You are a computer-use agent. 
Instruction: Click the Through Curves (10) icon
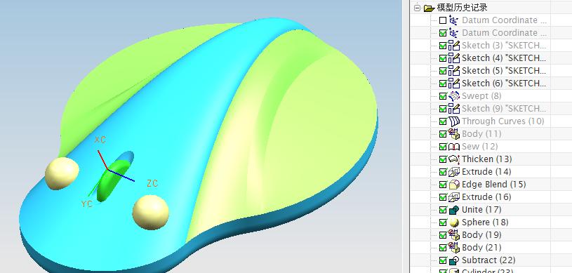point(454,121)
